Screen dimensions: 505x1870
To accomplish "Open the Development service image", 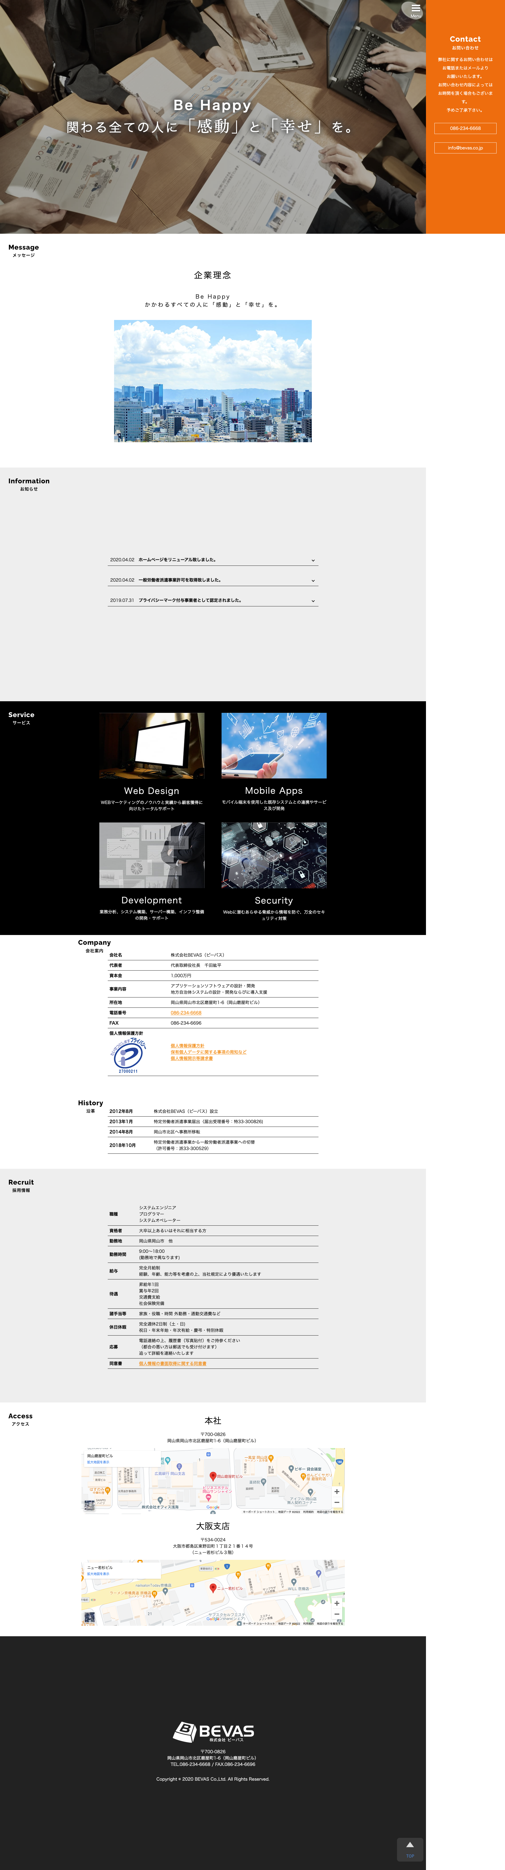I will coord(152,855).
